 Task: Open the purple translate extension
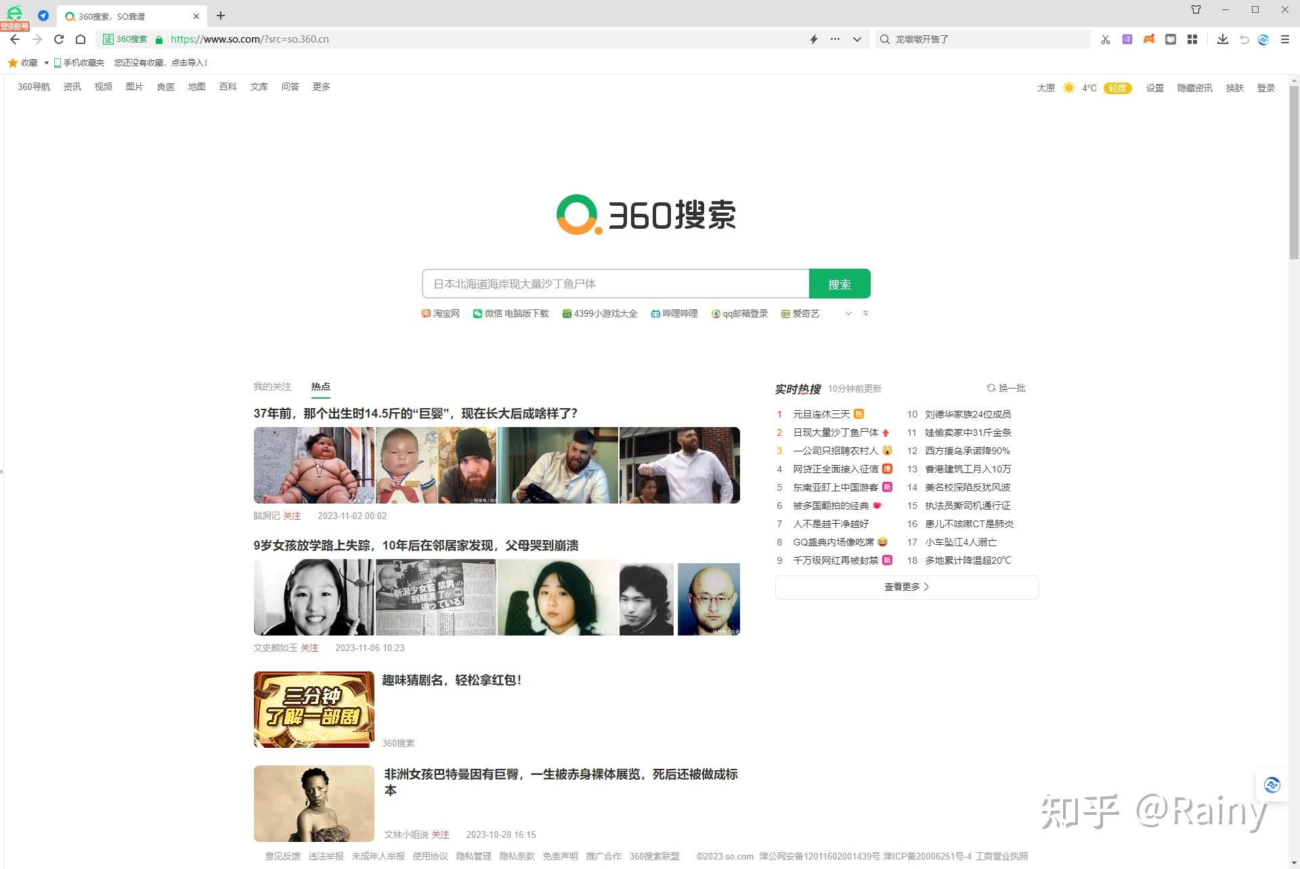pos(1127,39)
